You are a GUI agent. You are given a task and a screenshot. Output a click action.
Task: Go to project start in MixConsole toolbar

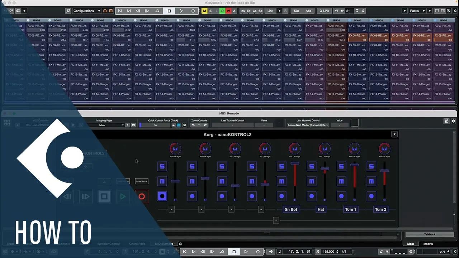120,11
